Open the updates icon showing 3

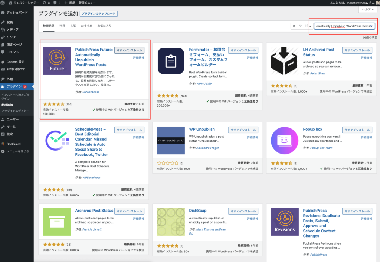pyautogui.click(x=46, y=3)
